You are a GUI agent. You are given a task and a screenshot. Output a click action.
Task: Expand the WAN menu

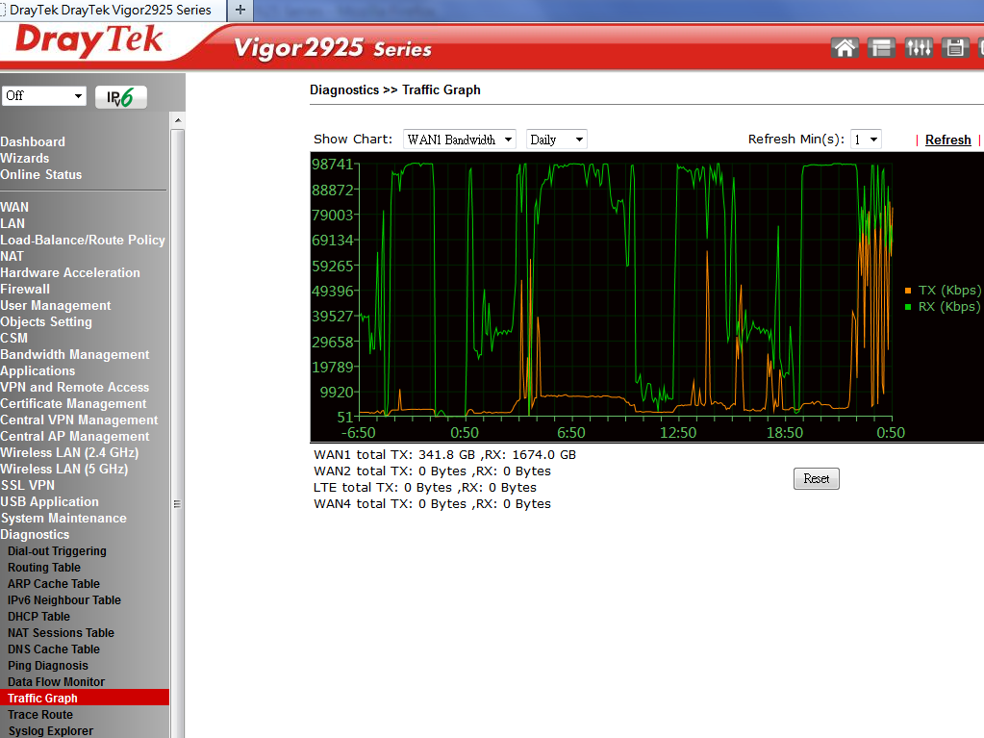[14, 207]
